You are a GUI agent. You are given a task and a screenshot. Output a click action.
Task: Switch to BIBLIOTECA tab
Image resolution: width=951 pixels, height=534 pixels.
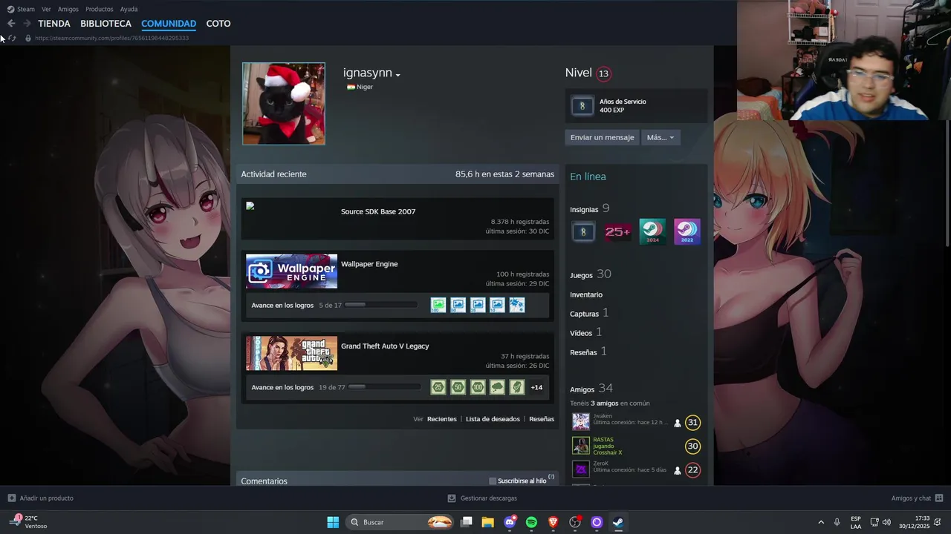click(106, 24)
